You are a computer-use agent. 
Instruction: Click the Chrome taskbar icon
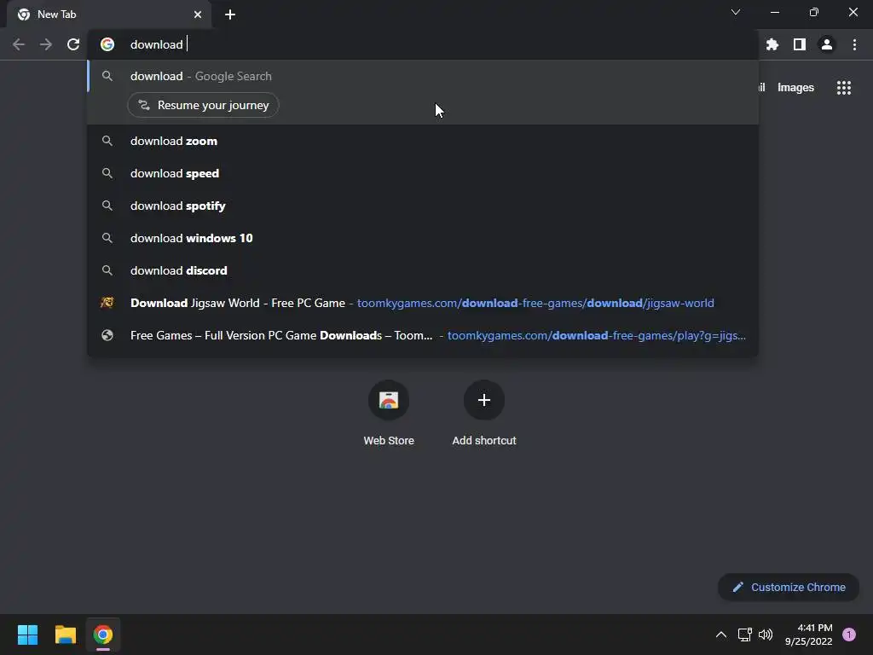click(103, 635)
